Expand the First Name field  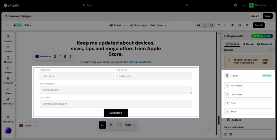(x=227, y=86)
